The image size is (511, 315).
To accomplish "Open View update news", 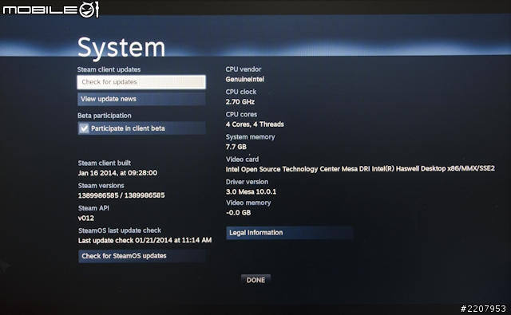I will point(141,99).
